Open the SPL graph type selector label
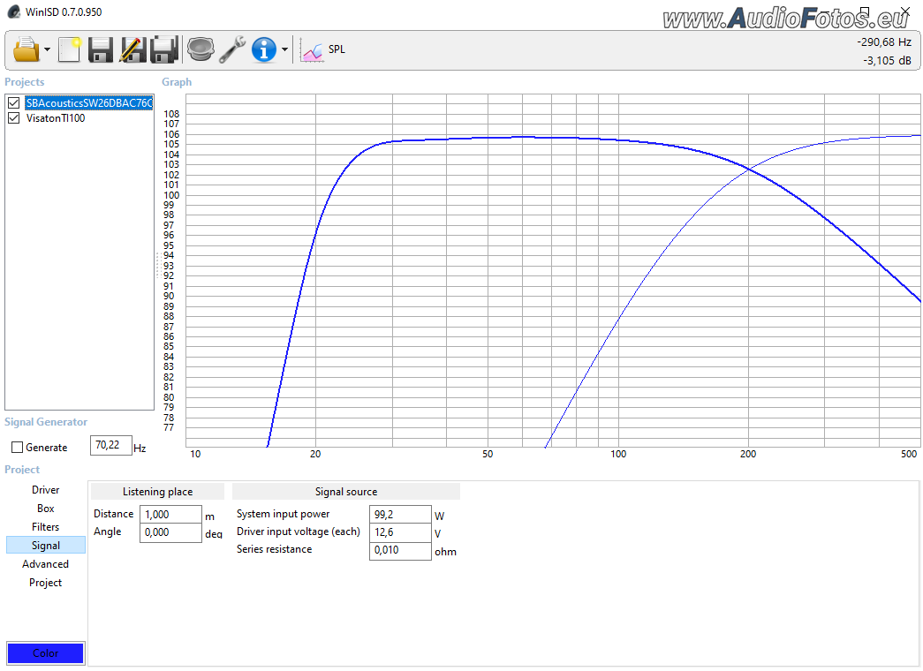The height and width of the screenshot is (671, 923). [x=337, y=49]
